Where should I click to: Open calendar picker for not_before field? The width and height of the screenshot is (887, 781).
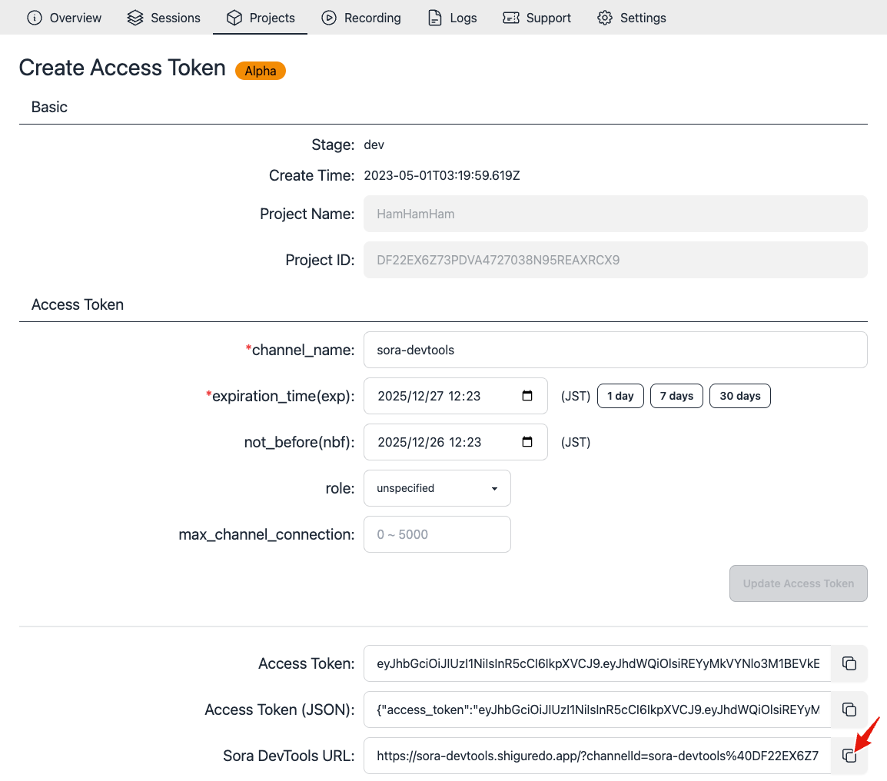point(527,442)
